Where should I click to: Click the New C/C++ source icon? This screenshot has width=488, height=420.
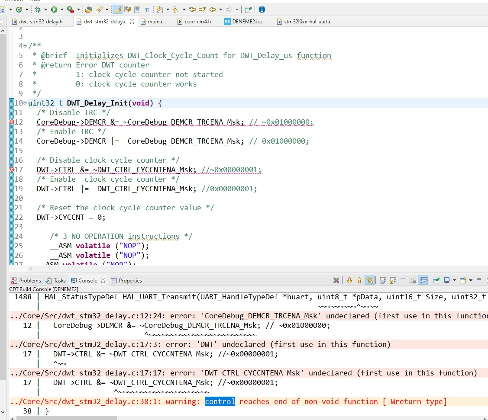[3, 10]
